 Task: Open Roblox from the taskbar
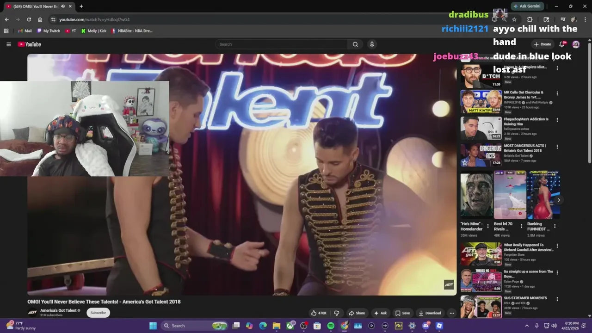click(439, 326)
